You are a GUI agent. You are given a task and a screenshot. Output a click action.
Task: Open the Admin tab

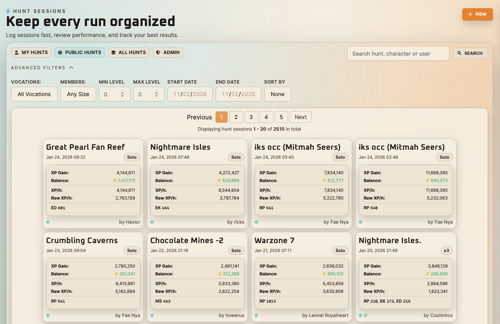pyautogui.click(x=168, y=53)
